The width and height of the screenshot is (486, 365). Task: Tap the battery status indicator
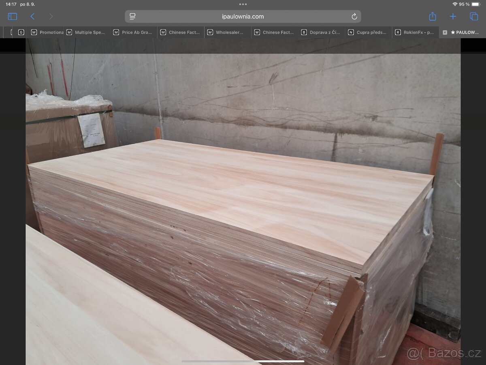tap(475, 4)
